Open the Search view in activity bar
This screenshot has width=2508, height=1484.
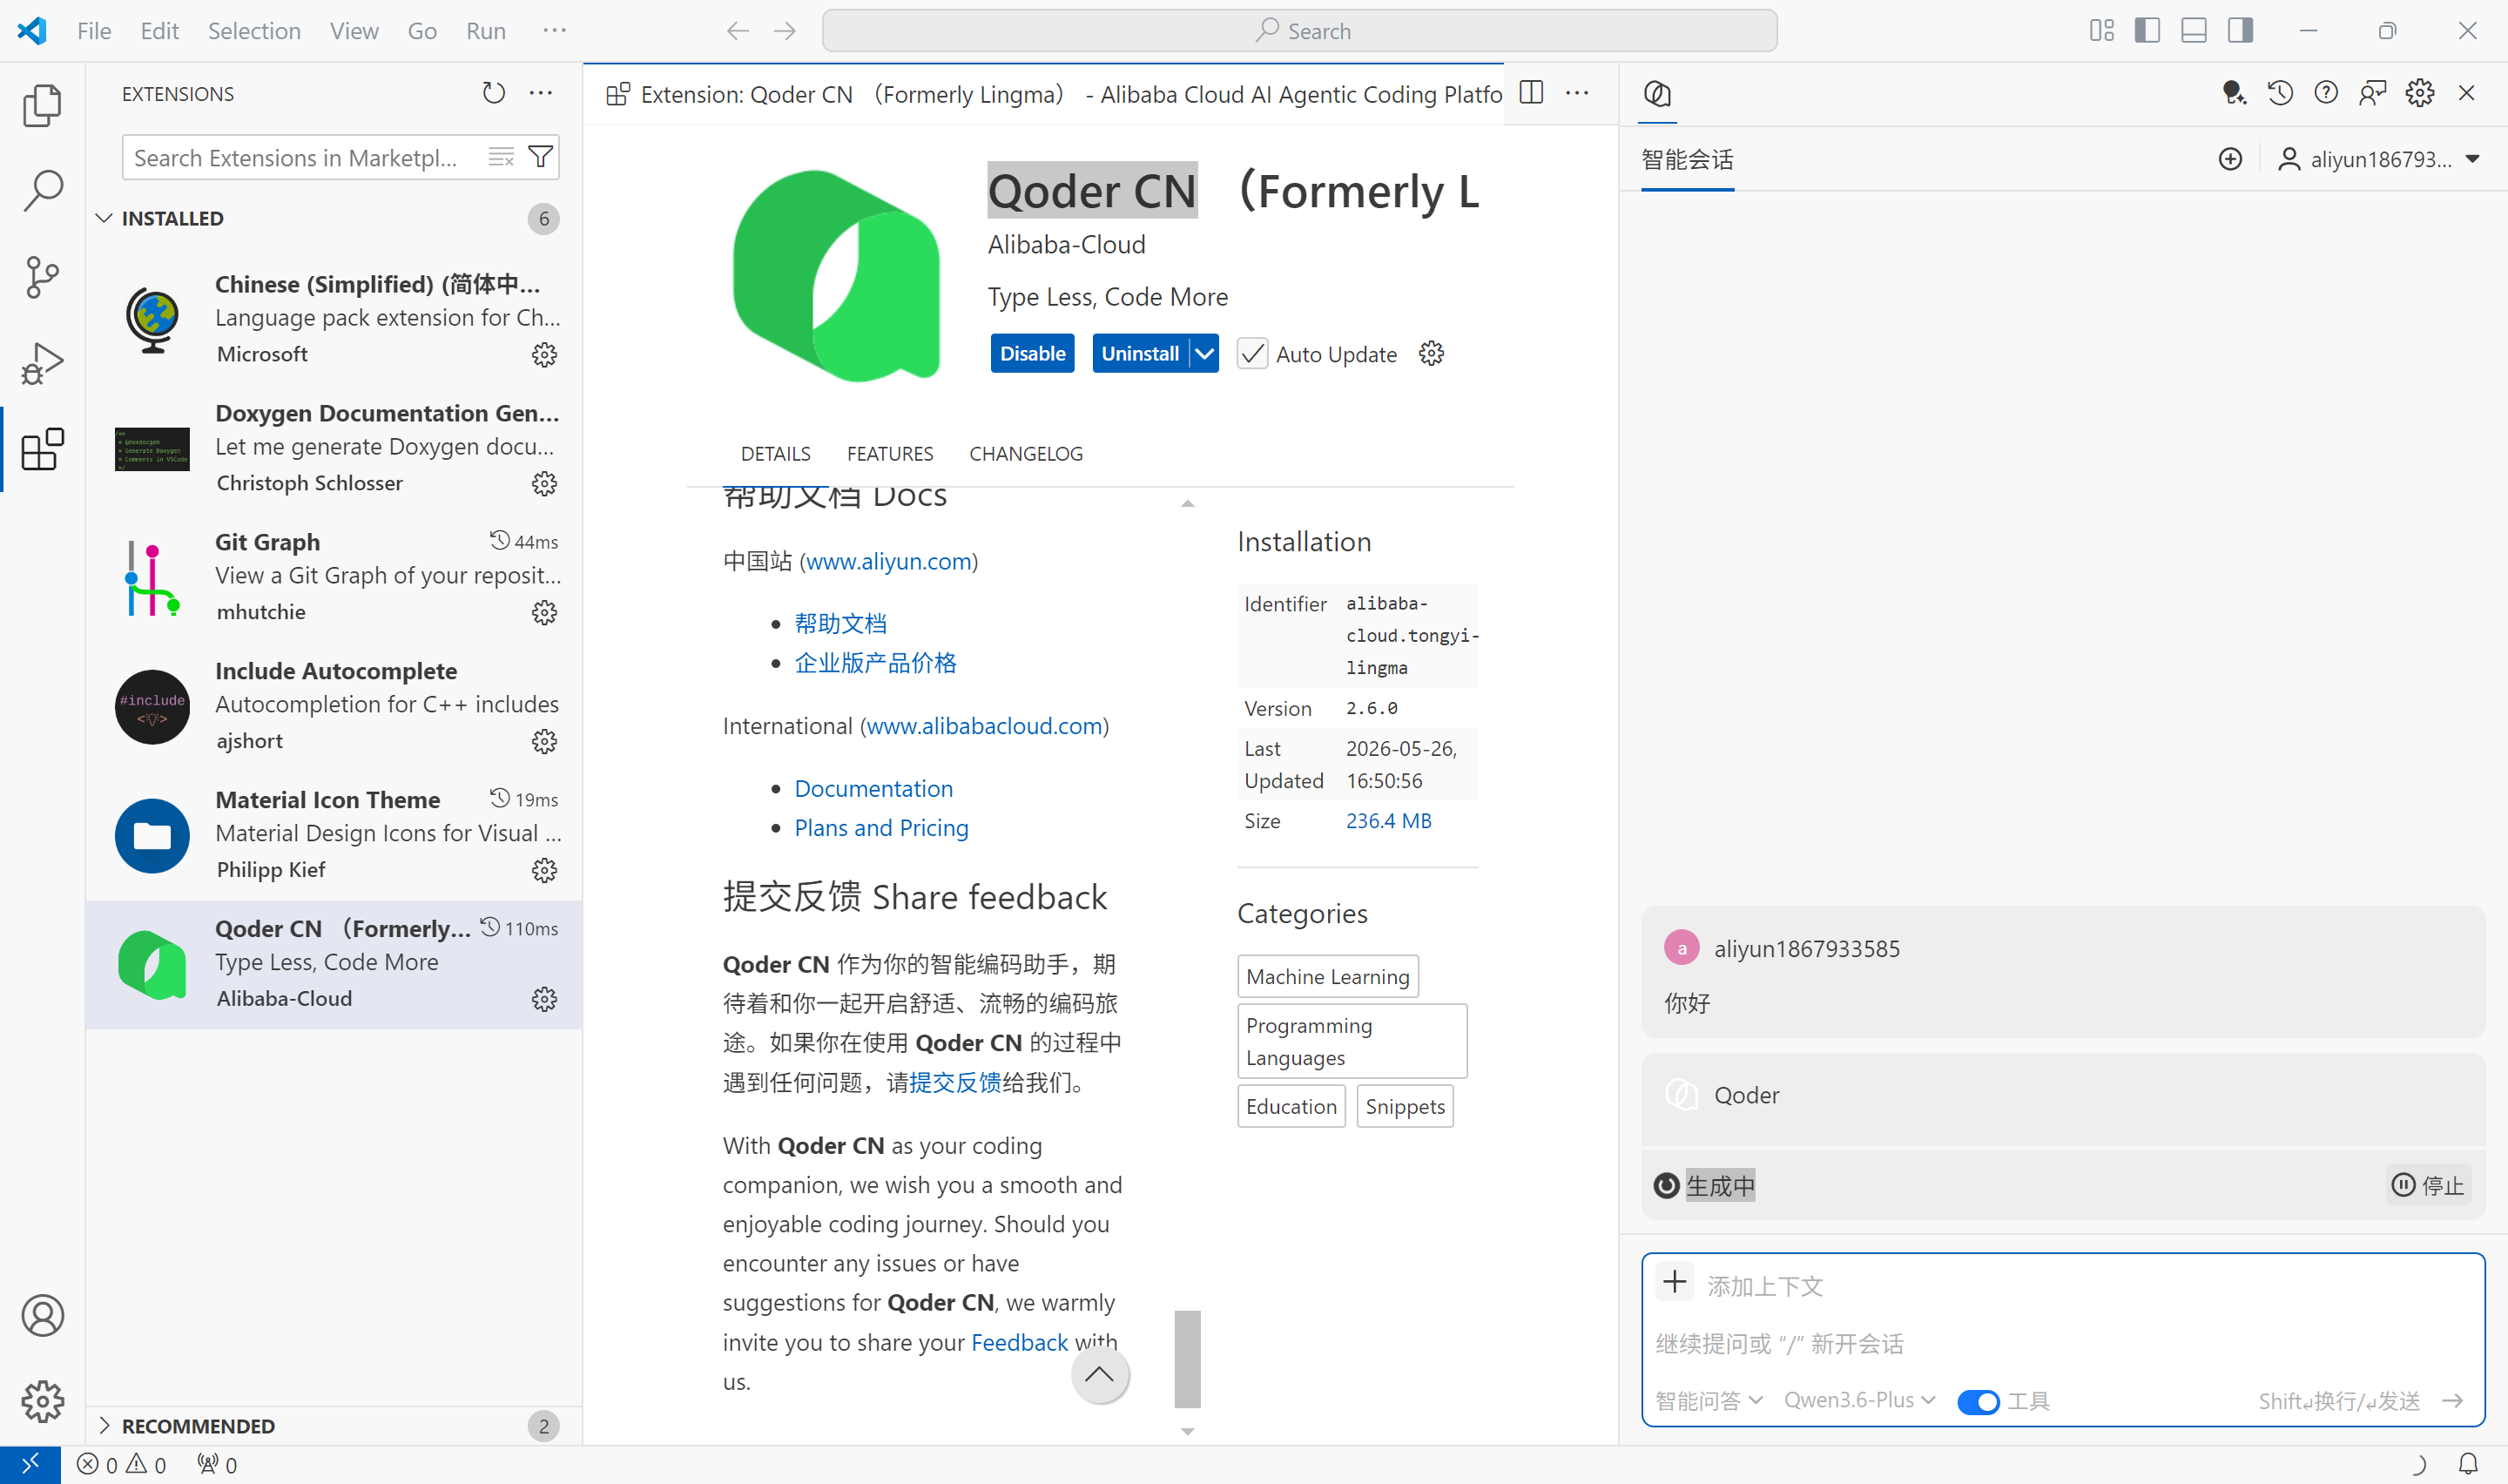click(42, 190)
